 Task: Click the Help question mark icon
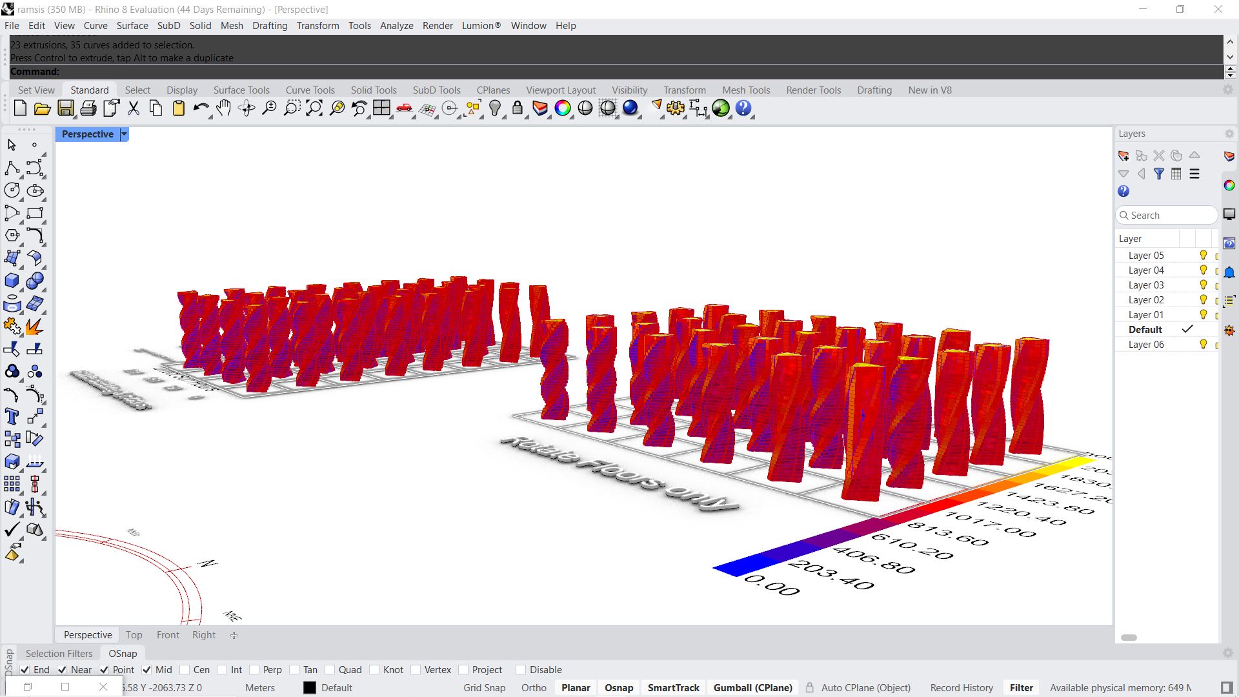click(x=743, y=108)
